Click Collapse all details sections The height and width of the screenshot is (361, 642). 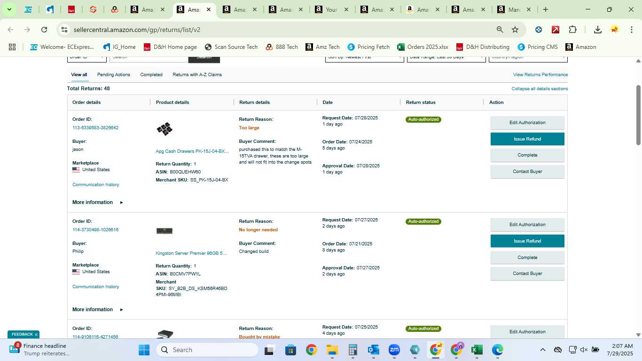click(x=540, y=89)
